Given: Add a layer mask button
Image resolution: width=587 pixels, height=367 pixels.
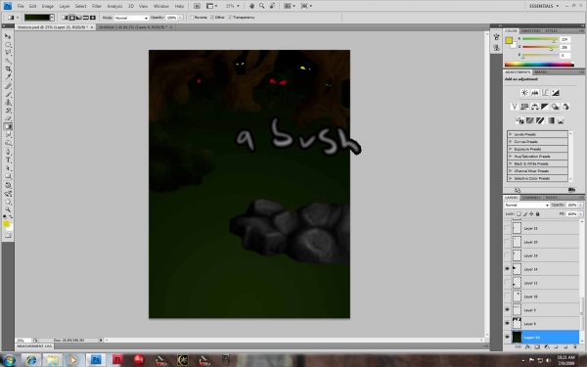Looking at the screenshot, I should pos(537,346).
